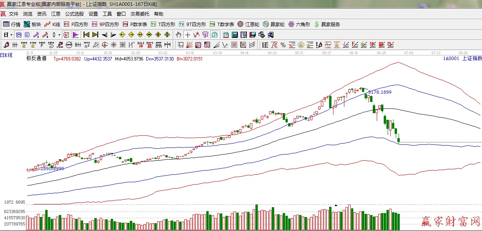Viewport: 482px width, 231px height.
Task: Jump to first bar with skip-back arrow
Action: [x=86, y=35]
